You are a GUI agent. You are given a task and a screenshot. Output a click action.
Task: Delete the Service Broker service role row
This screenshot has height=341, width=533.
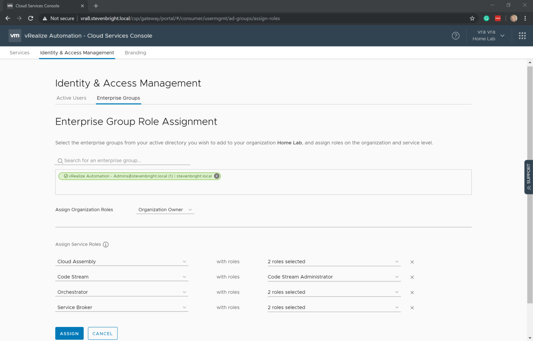coord(412,308)
